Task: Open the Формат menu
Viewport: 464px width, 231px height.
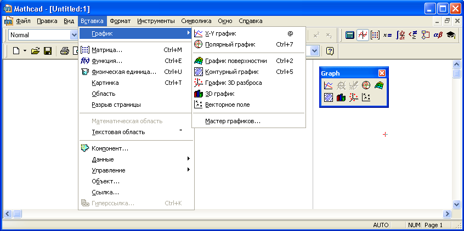Action: click(x=120, y=21)
